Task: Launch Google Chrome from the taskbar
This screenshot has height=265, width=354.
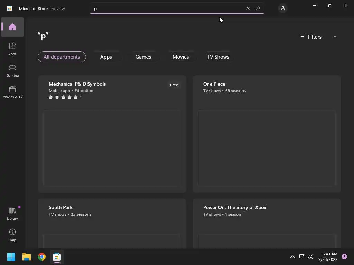Action: [42, 257]
